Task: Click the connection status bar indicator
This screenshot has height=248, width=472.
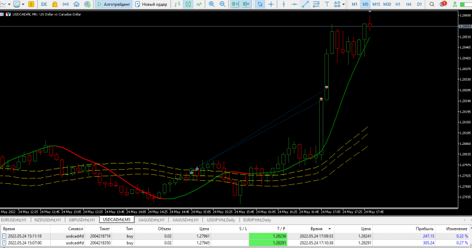Action: [x=466, y=4]
